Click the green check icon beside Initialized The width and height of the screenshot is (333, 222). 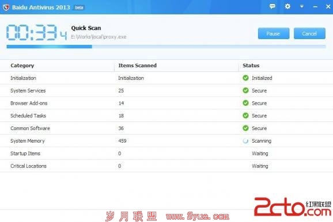pos(245,78)
